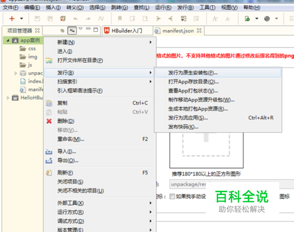Expand the 扫描索引 submenu
294x232 pixels.
[100, 82]
